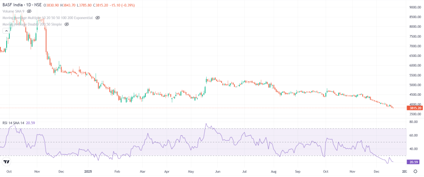This screenshot has width=424, height=177.
Task: Click the 40.00 level on the RSI scale
Action: tap(413, 149)
